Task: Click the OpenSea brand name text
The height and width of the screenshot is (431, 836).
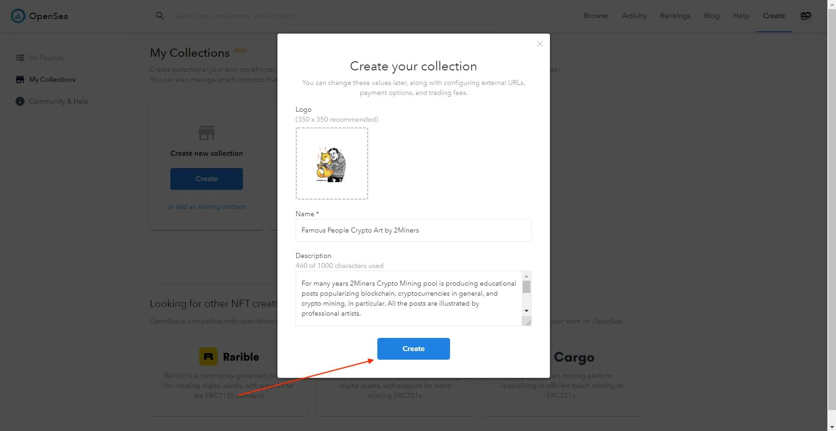Action: click(x=49, y=16)
